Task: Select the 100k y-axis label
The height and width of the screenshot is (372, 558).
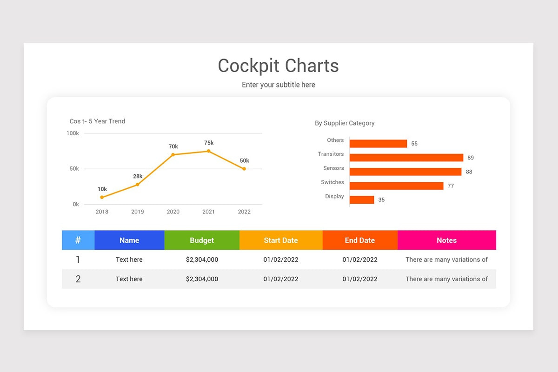Action: click(73, 133)
